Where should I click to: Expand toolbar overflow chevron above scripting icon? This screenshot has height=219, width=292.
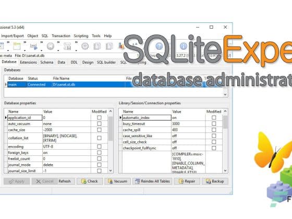click(x=76, y=43)
